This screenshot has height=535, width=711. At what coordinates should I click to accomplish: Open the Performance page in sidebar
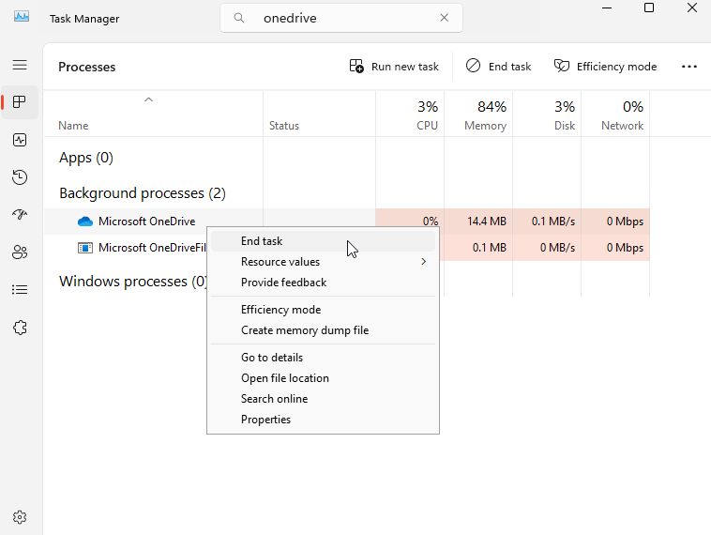20,140
